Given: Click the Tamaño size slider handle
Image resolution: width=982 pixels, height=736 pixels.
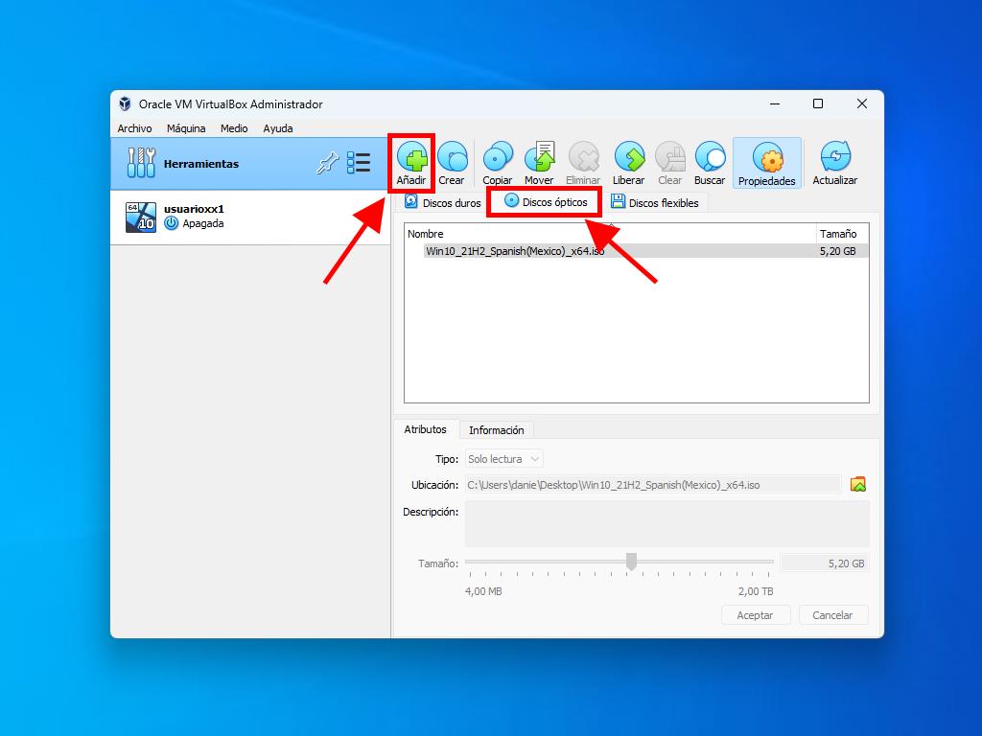Looking at the screenshot, I should (x=631, y=562).
